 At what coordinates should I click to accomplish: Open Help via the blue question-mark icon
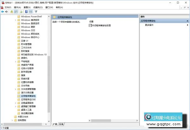(26, 12)
